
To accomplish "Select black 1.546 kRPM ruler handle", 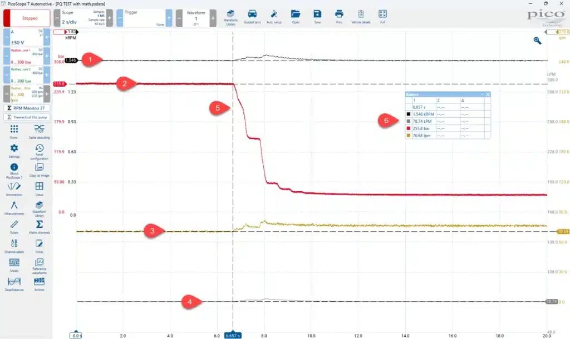I will (71, 60).
